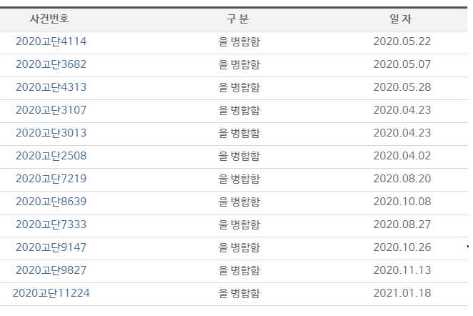Open case link 2020고단9827
Screen dimensions: 473x316
[51, 270]
